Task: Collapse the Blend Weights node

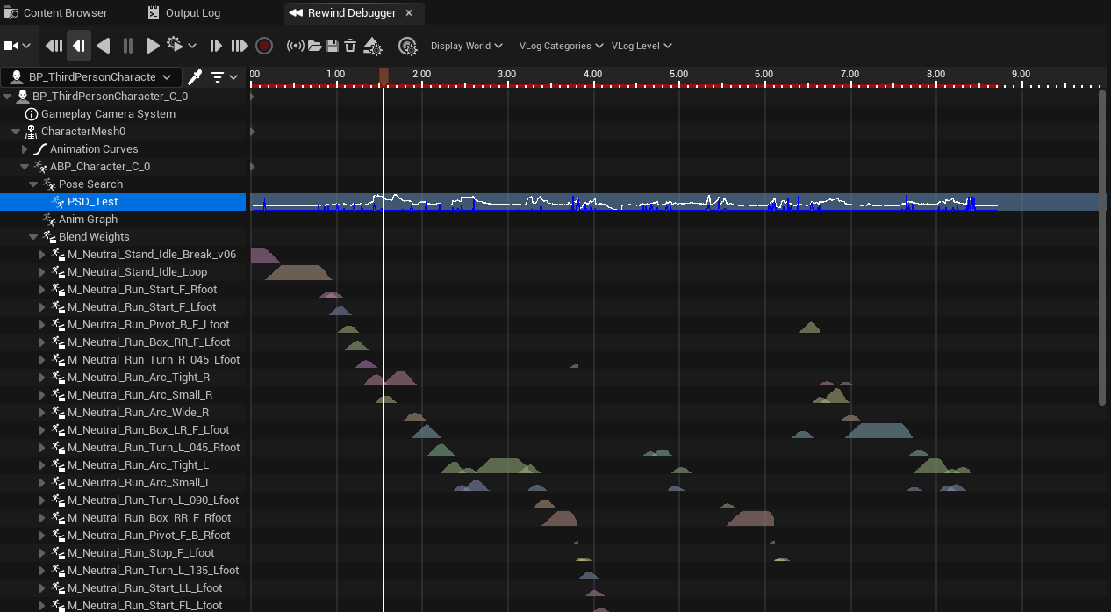Action: (34, 237)
